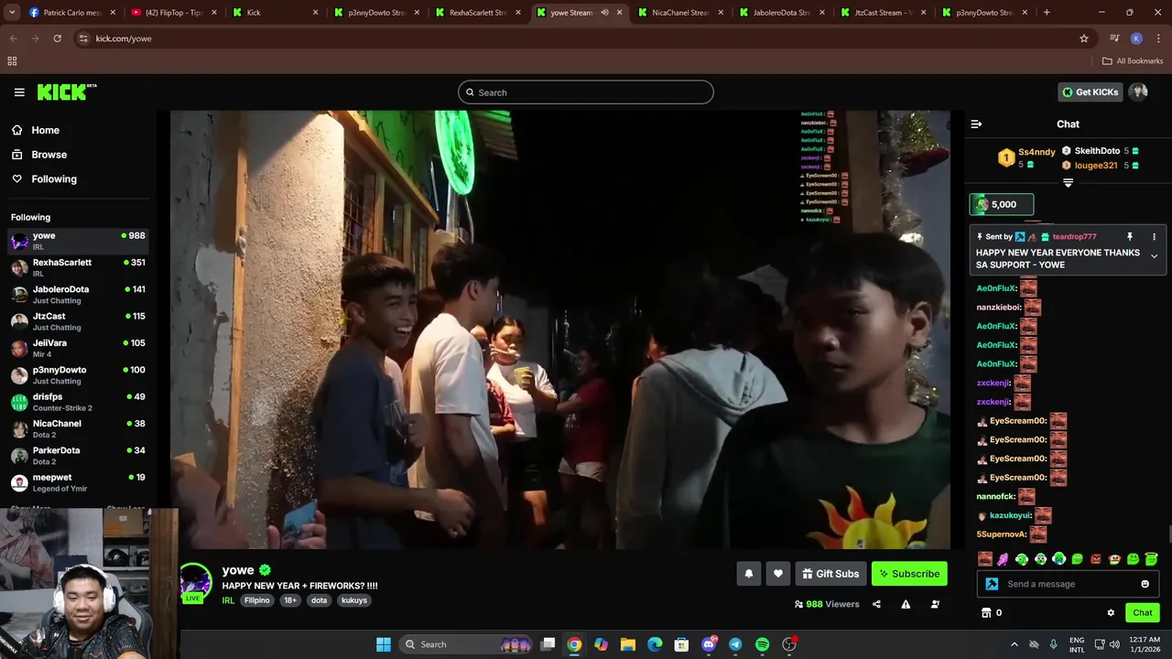Open the hamburger menu beside the Kick logo

(19, 92)
